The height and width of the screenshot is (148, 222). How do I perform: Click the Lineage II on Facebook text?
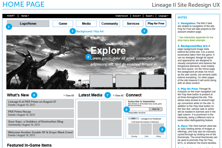[x=151, y=119]
